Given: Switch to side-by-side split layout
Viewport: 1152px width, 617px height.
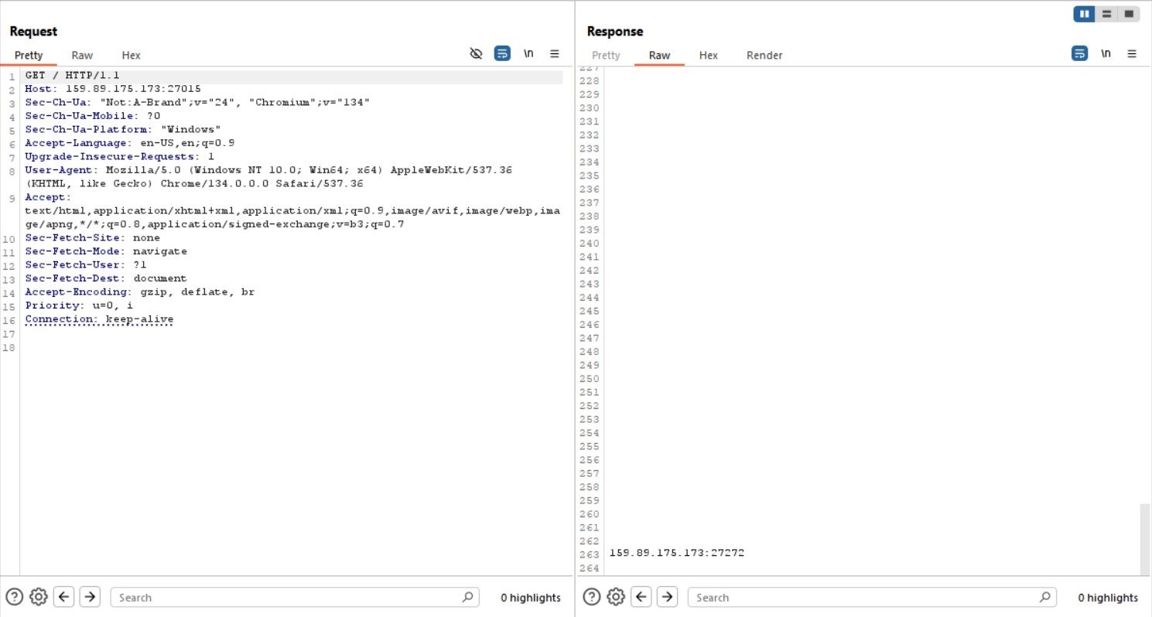Looking at the screenshot, I should tap(1084, 14).
